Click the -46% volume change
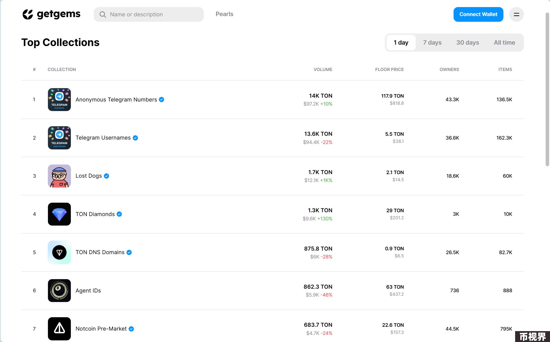 click(326, 295)
